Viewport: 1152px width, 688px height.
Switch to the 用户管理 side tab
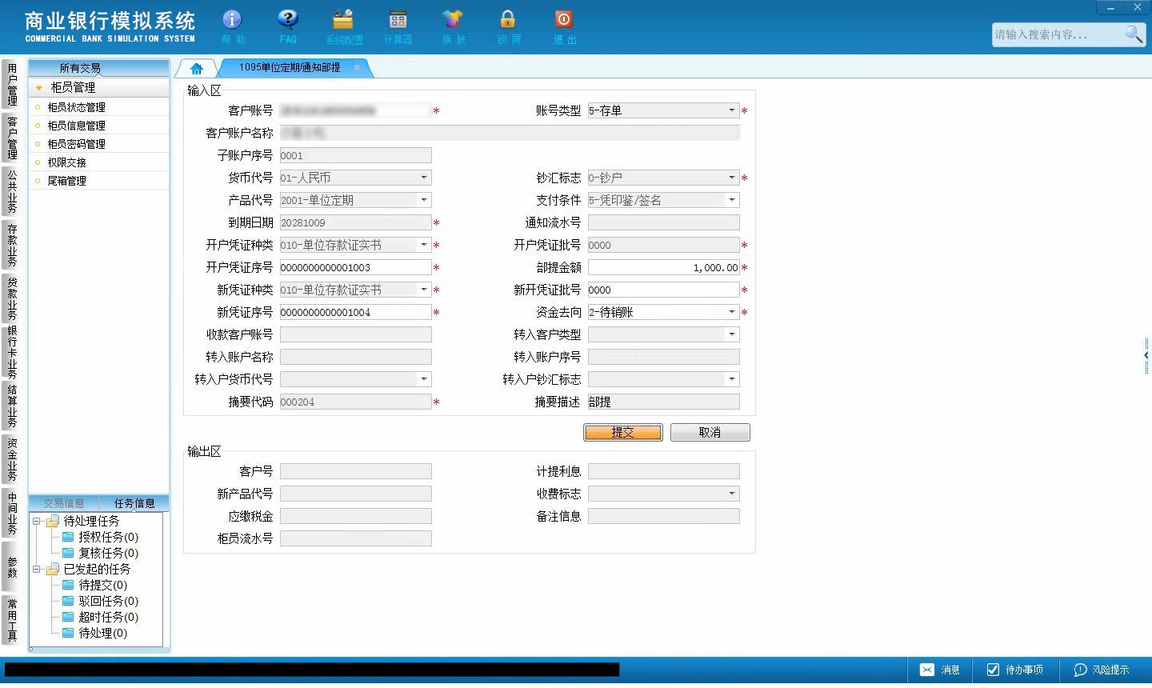(12, 85)
